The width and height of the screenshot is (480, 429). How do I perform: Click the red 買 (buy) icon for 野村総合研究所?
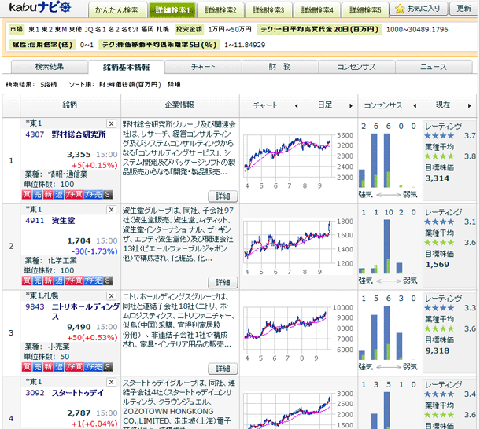click(27, 195)
